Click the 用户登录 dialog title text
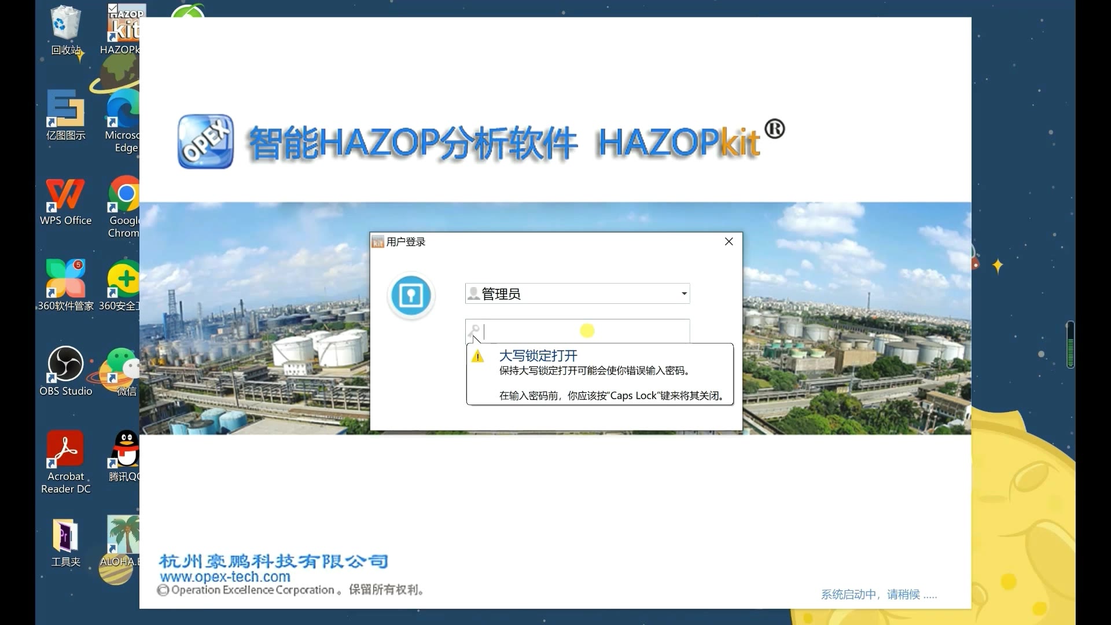The height and width of the screenshot is (625, 1111). [406, 242]
